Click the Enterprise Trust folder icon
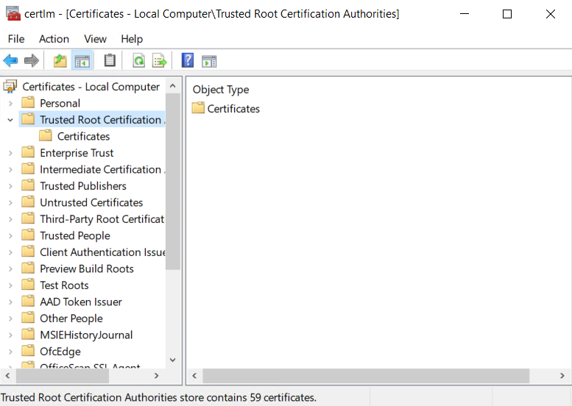 pyautogui.click(x=28, y=152)
